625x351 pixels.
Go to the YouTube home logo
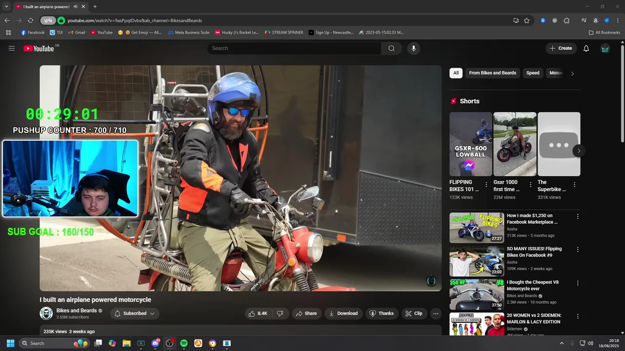click(39, 48)
